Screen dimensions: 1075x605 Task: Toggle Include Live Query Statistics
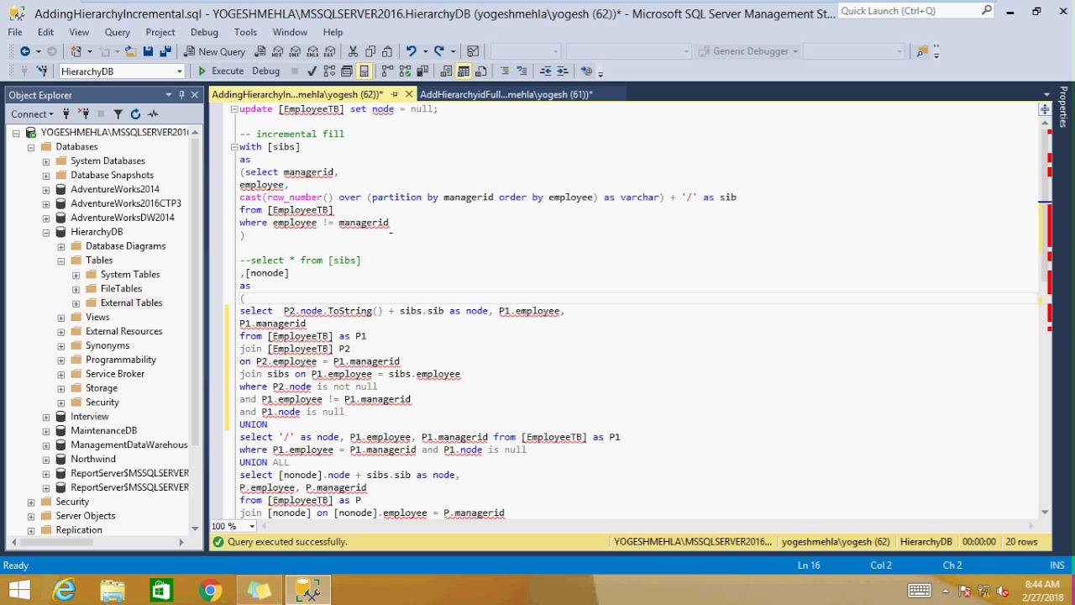(x=405, y=71)
